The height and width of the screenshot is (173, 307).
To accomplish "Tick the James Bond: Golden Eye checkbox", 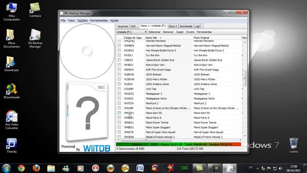I will click(x=119, y=60).
